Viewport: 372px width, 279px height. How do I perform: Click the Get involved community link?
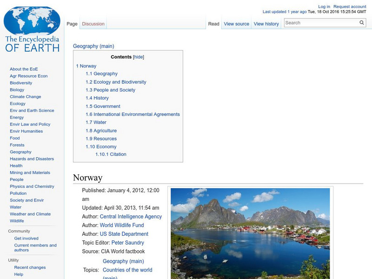pyautogui.click(x=27, y=238)
